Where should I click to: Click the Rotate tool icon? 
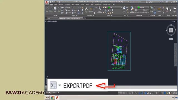click(73, 7)
